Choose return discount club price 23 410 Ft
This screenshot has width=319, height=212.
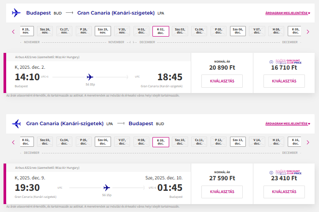coord(284,192)
